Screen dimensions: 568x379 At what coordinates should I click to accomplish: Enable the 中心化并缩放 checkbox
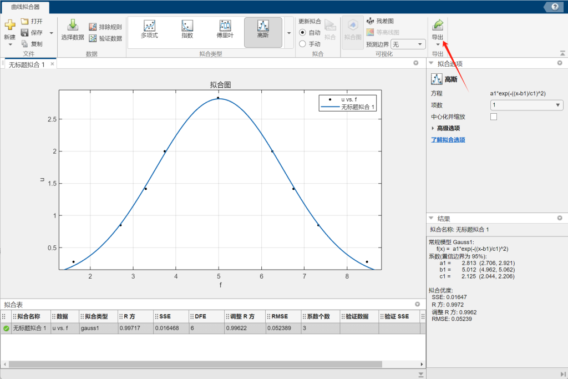click(494, 117)
